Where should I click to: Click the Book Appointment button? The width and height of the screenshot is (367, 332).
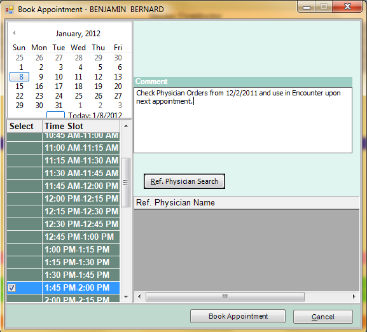238,316
